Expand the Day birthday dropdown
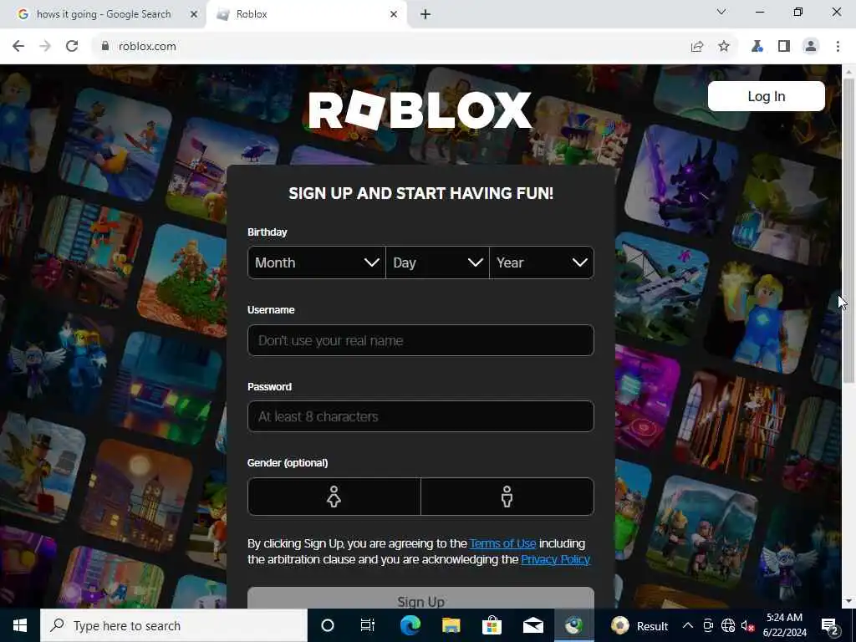The height and width of the screenshot is (642, 856). point(437,262)
